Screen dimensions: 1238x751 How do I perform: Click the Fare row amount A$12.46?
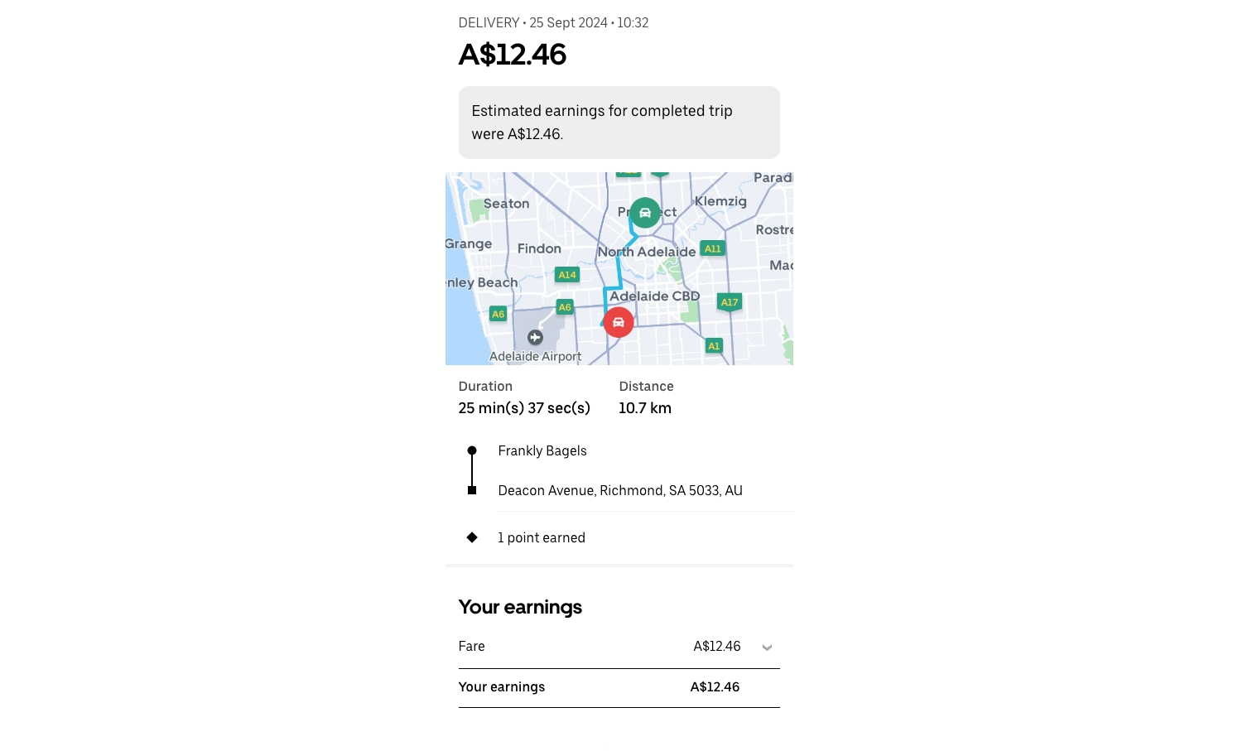[x=717, y=647]
